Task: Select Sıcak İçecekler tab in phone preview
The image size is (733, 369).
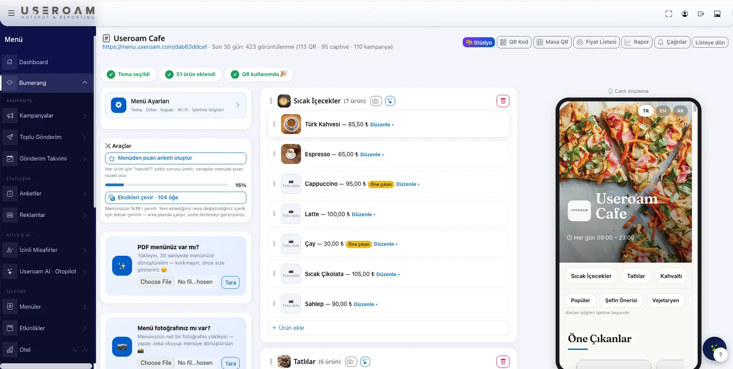Action: pos(591,276)
